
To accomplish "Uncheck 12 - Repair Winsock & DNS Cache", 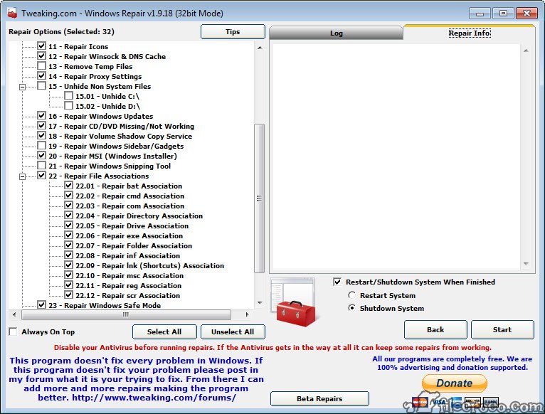I will pyautogui.click(x=42, y=56).
